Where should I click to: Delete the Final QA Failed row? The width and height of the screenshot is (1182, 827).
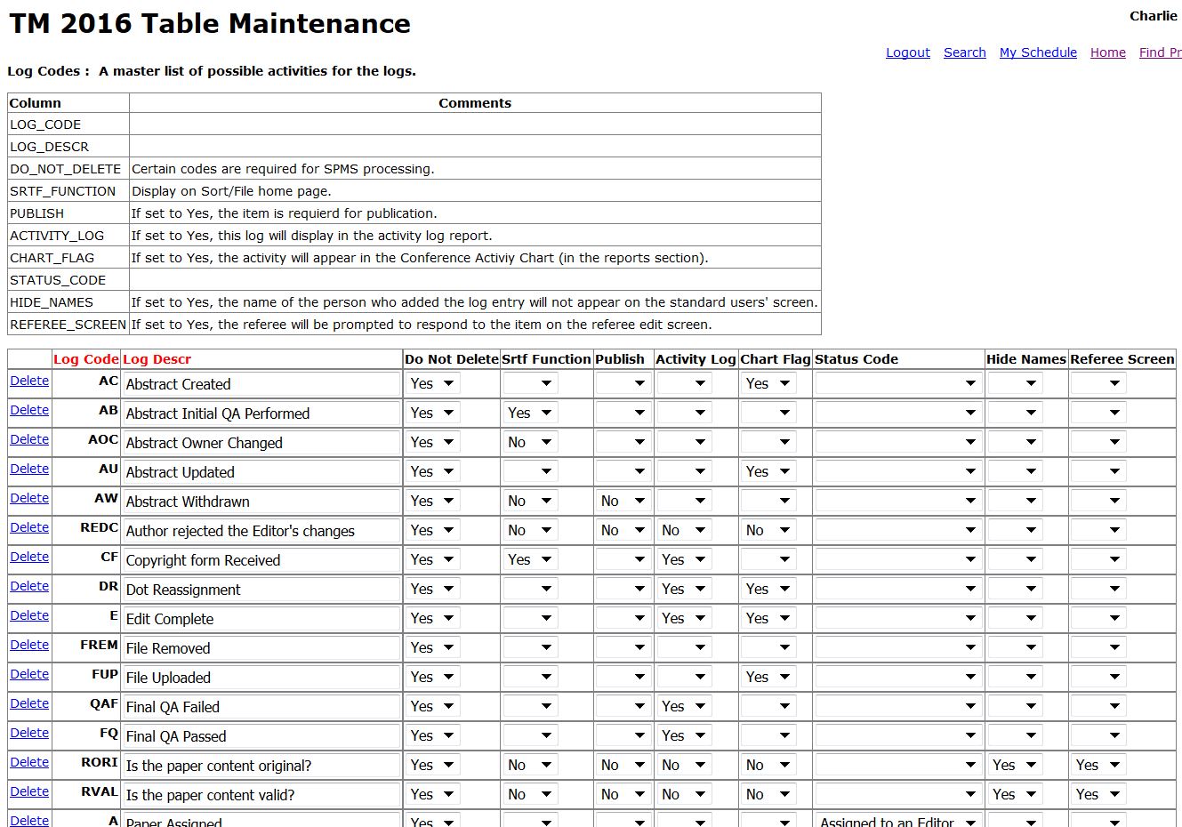click(x=29, y=703)
